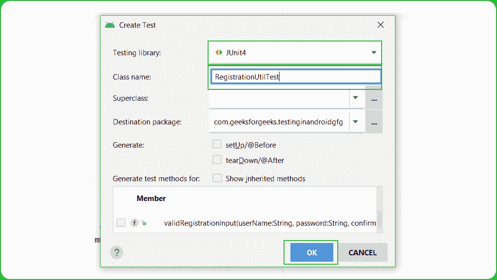Click the Member column header
This screenshot has height=280, width=497.
pos(151,199)
